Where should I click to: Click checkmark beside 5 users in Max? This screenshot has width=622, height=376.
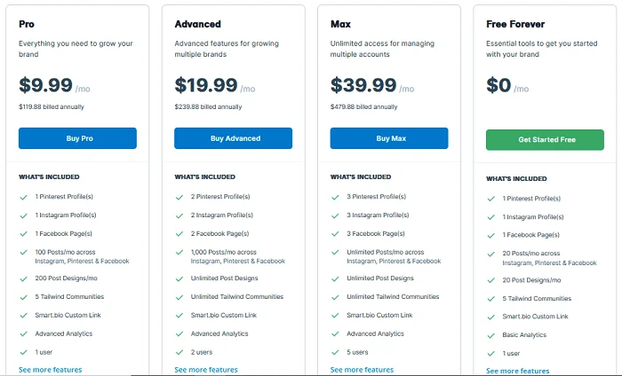336,352
